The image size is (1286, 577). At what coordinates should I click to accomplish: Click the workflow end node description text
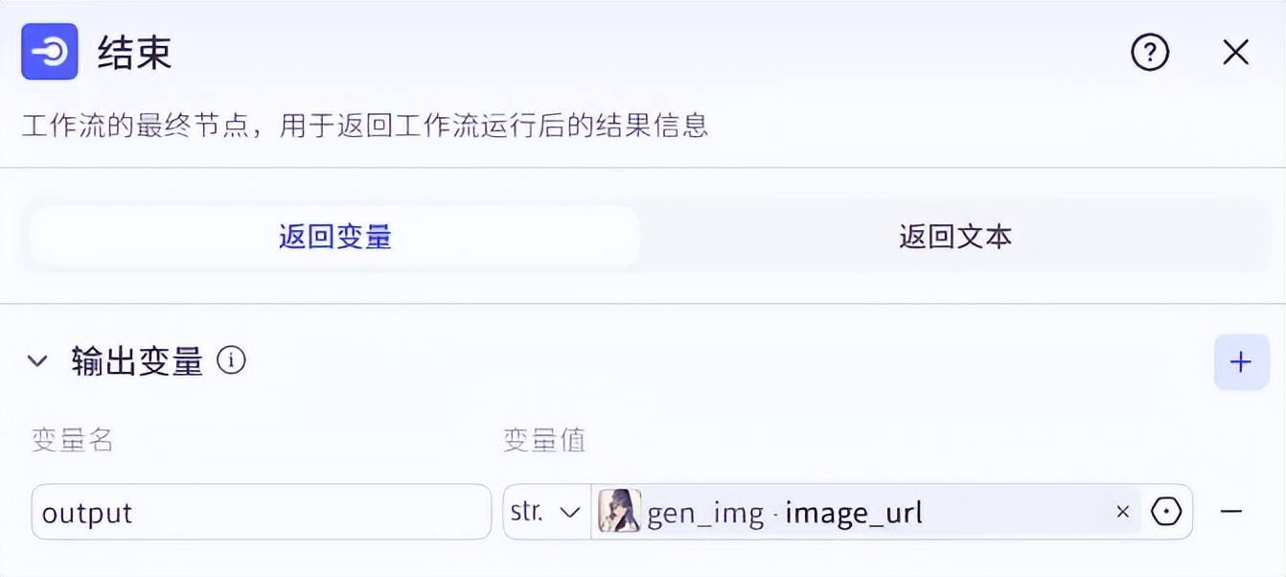[365, 126]
